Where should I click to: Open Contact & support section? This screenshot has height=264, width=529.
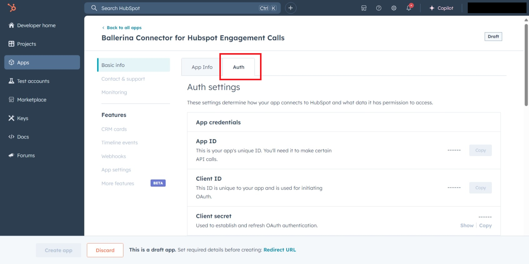123,79
